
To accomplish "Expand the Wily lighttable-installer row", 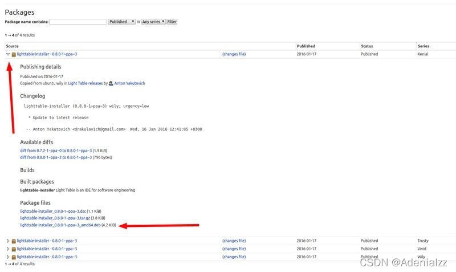I will pyautogui.click(x=8, y=257).
